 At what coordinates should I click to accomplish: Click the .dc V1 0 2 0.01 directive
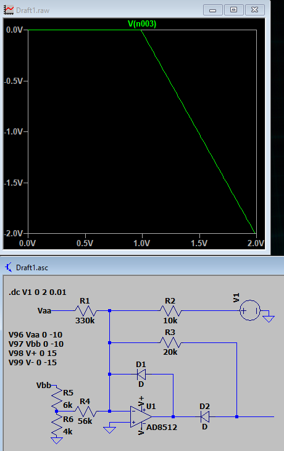(38, 292)
